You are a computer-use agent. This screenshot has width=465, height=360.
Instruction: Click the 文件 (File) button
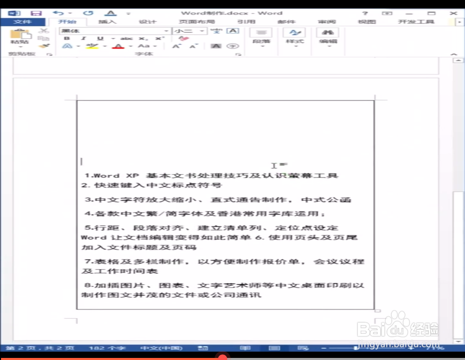coord(23,22)
